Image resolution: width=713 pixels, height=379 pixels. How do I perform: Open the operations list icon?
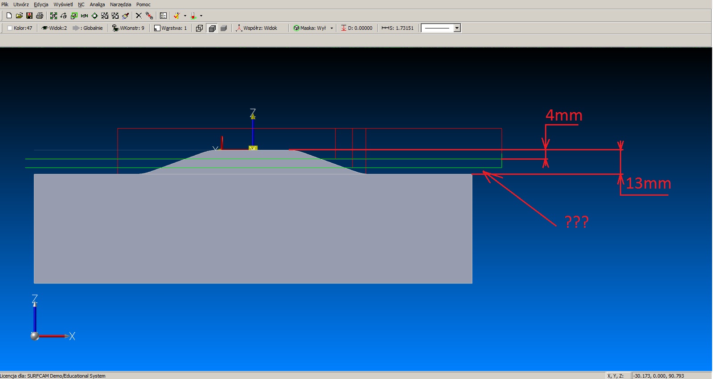click(163, 16)
